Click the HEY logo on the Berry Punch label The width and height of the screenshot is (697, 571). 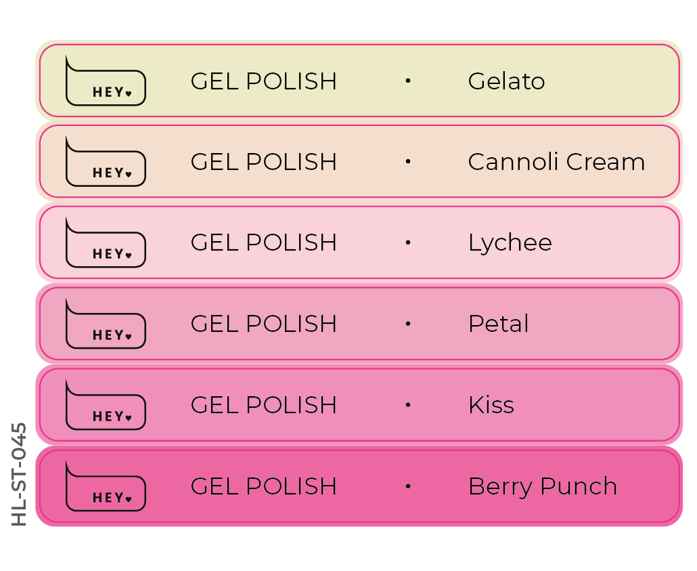106,488
